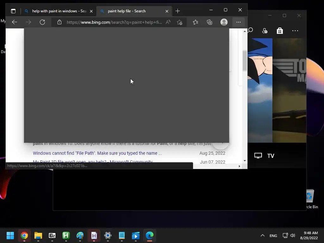
Task: Change ENG input language
Action: point(273,235)
